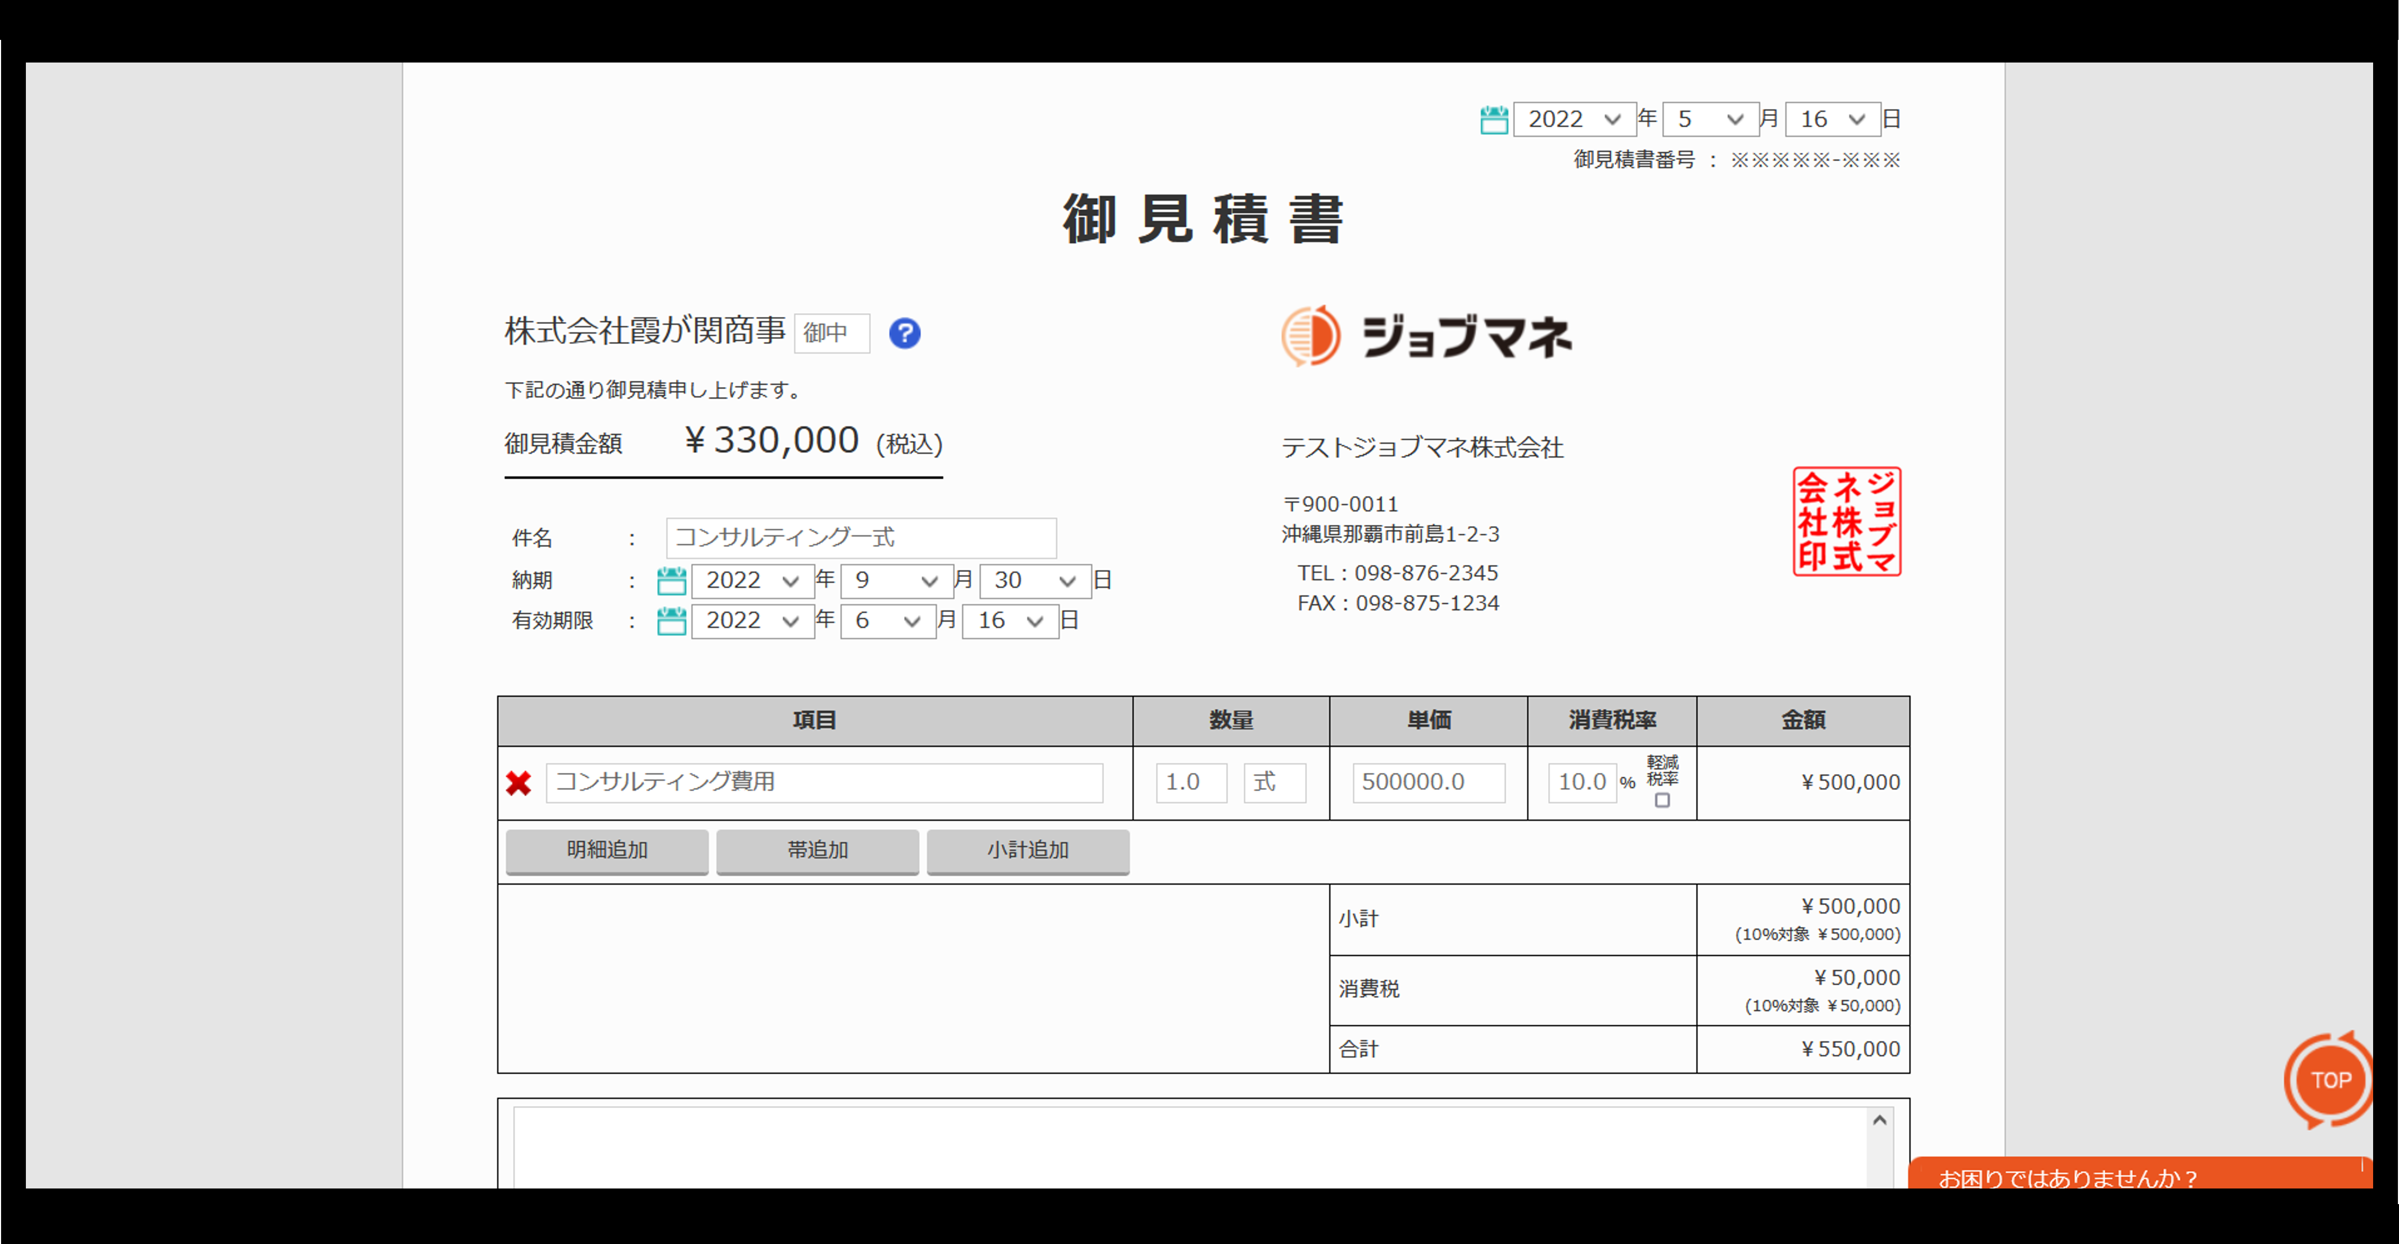Click the blue question mark help icon
Image resolution: width=2399 pixels, height=1244 pixels.
click(904, 333)
